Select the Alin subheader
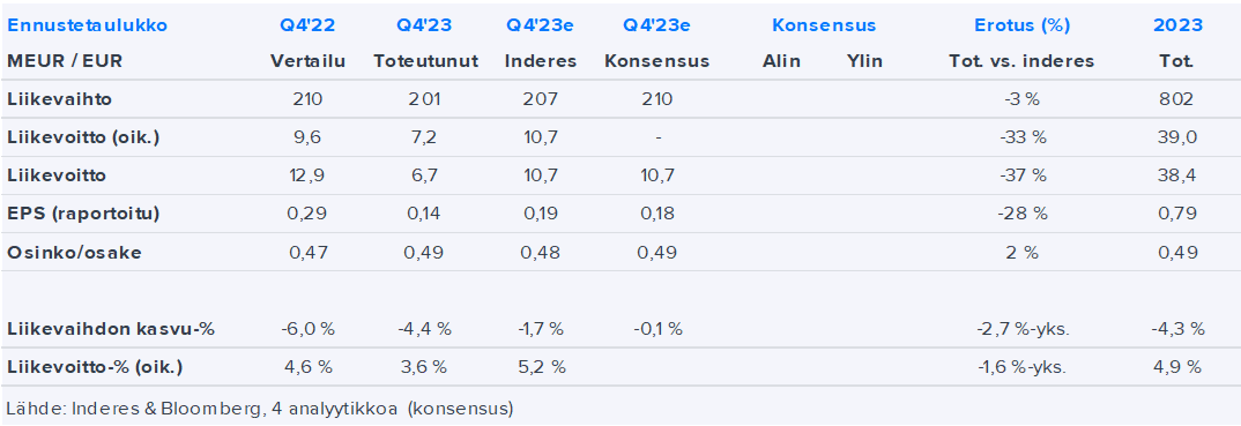The image size is (1241, 426). pos(781,61)
